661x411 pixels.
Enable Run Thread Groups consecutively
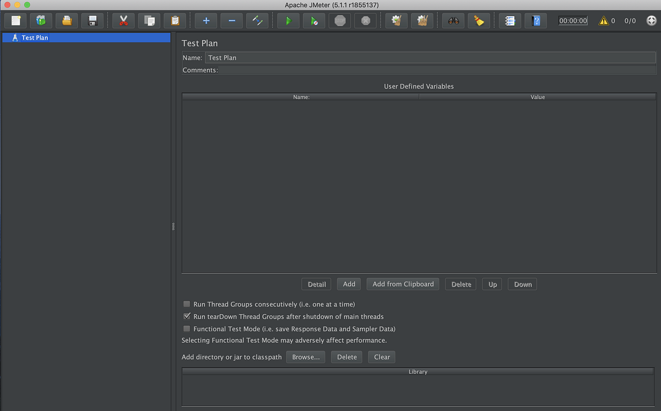187,304
